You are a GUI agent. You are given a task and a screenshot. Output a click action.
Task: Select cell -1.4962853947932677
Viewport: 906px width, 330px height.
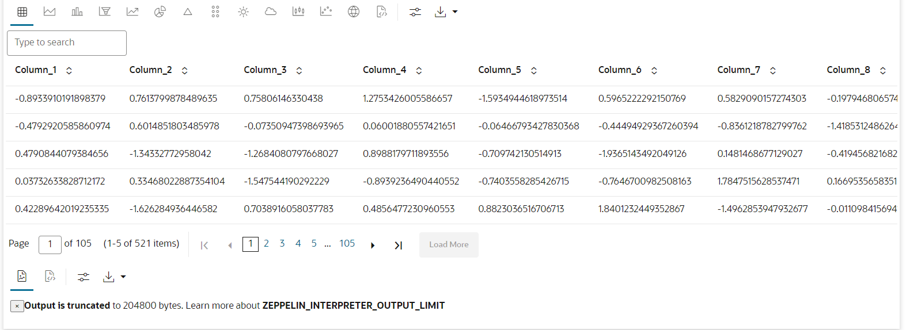tap(763, 209)
